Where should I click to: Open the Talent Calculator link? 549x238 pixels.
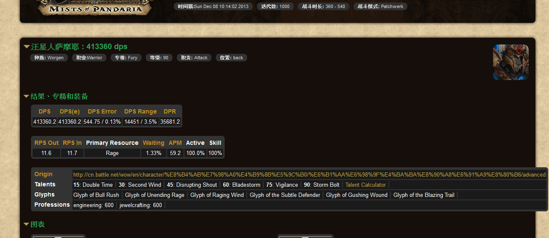(x=365, y=185)
